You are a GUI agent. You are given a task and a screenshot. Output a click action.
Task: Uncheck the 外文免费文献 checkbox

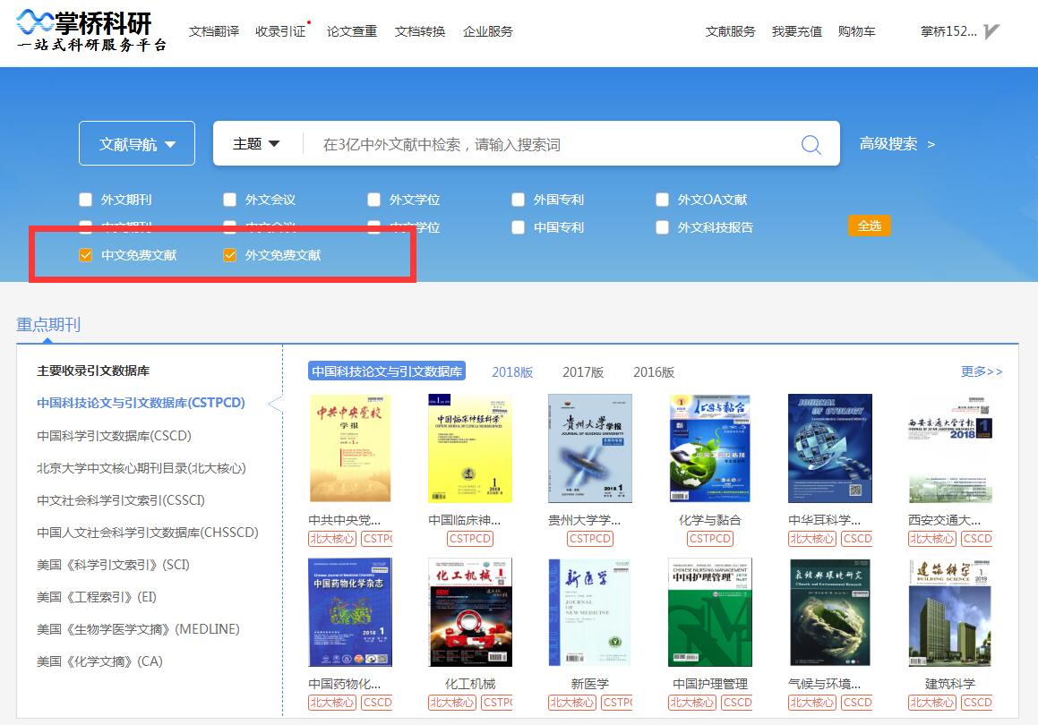click(x=229, y=255)
